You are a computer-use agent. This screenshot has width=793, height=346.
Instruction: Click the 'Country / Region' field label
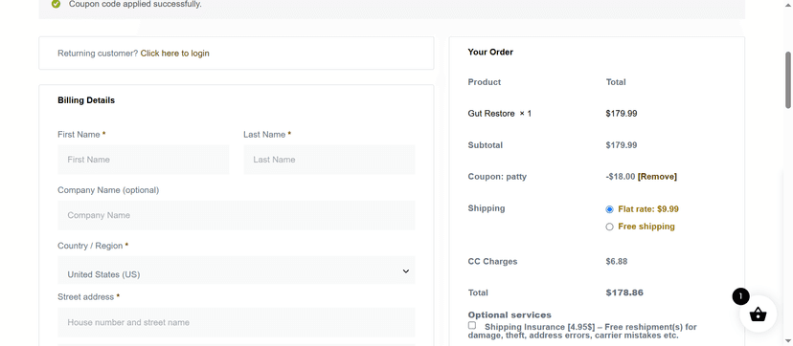90,246
